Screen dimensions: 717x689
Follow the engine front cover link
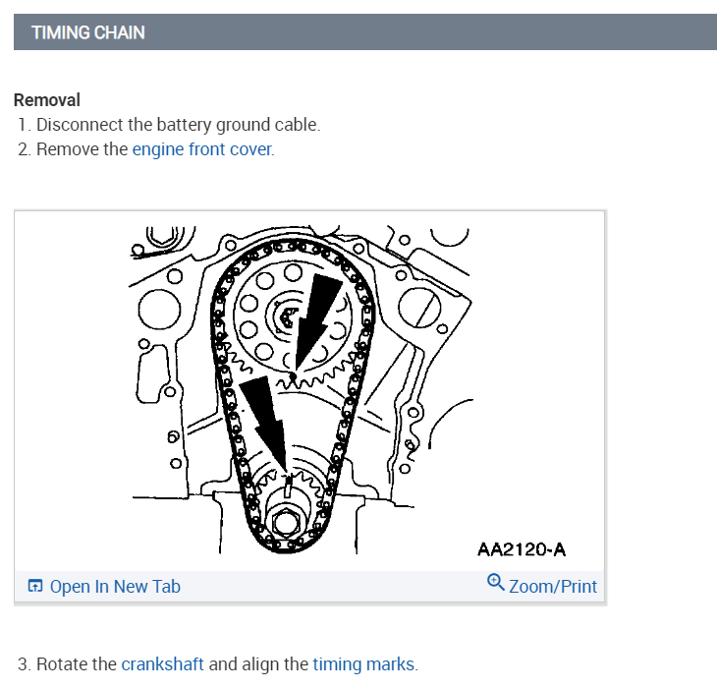click(202, 149)
